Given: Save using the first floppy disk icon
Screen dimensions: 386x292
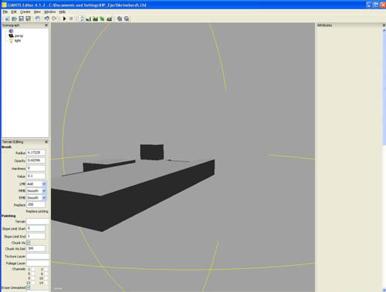Looking at the screenshot, I should (22, 18).
